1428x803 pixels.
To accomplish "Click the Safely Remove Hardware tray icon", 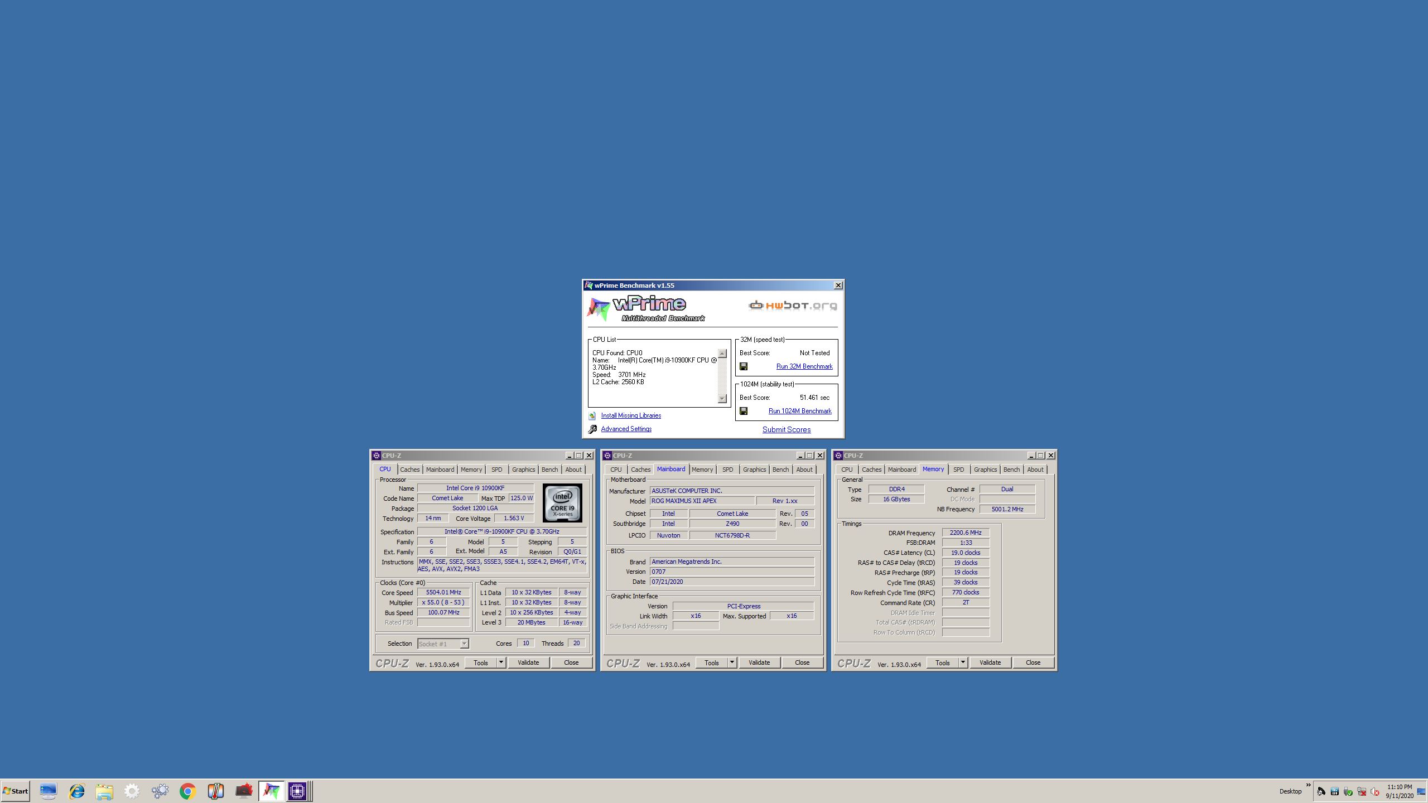I will click(1348, 792).
